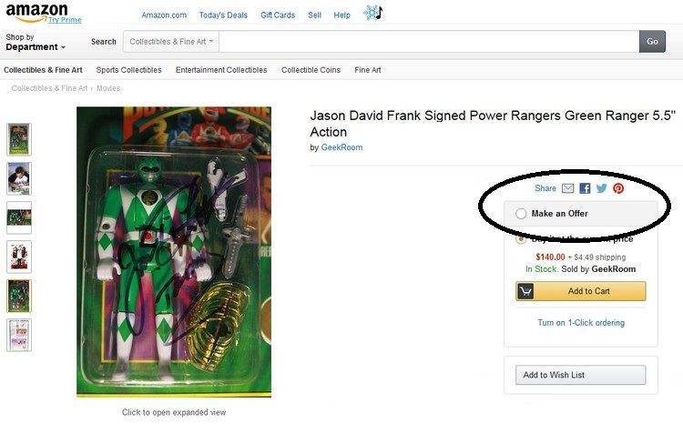The image size is (683, 433).
Task: Visit the GeekRoom seller link
Action: coord(341,147)
